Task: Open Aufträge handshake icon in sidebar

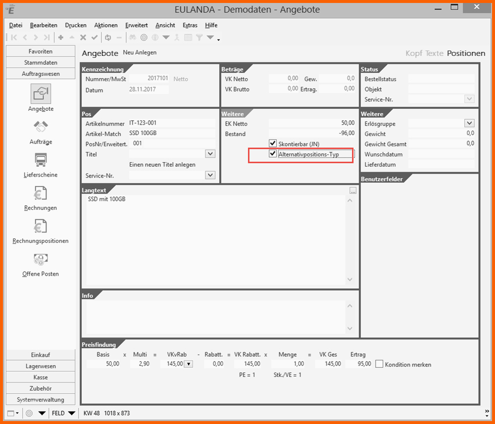Action: tap(41, 127)
